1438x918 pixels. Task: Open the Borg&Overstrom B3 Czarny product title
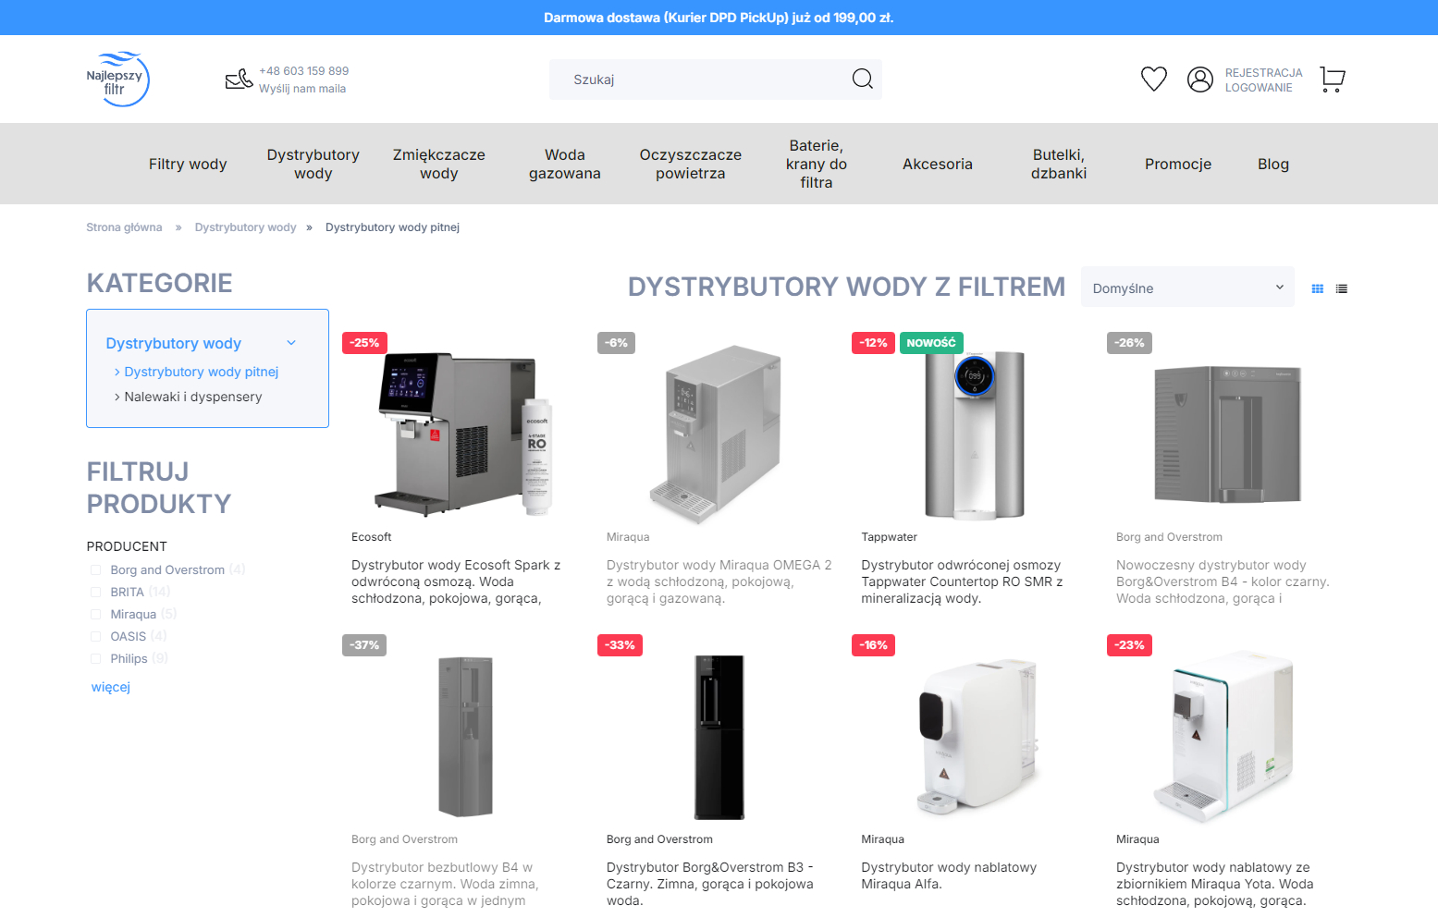(x=710, y=885)
